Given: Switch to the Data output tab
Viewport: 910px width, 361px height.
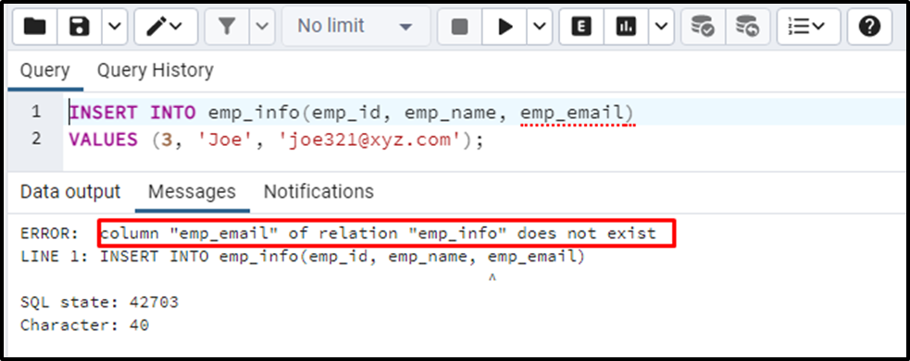Looking at the screenshot, I should point(70,191).
